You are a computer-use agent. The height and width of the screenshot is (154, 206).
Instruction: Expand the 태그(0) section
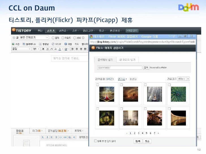coord(37,131)
